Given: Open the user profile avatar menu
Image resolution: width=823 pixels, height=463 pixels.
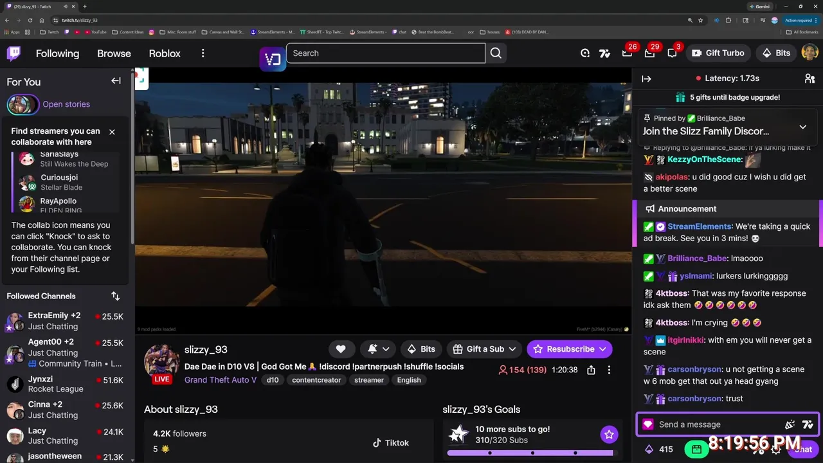Looking at the screenshot, I should [x=809, y=53].
